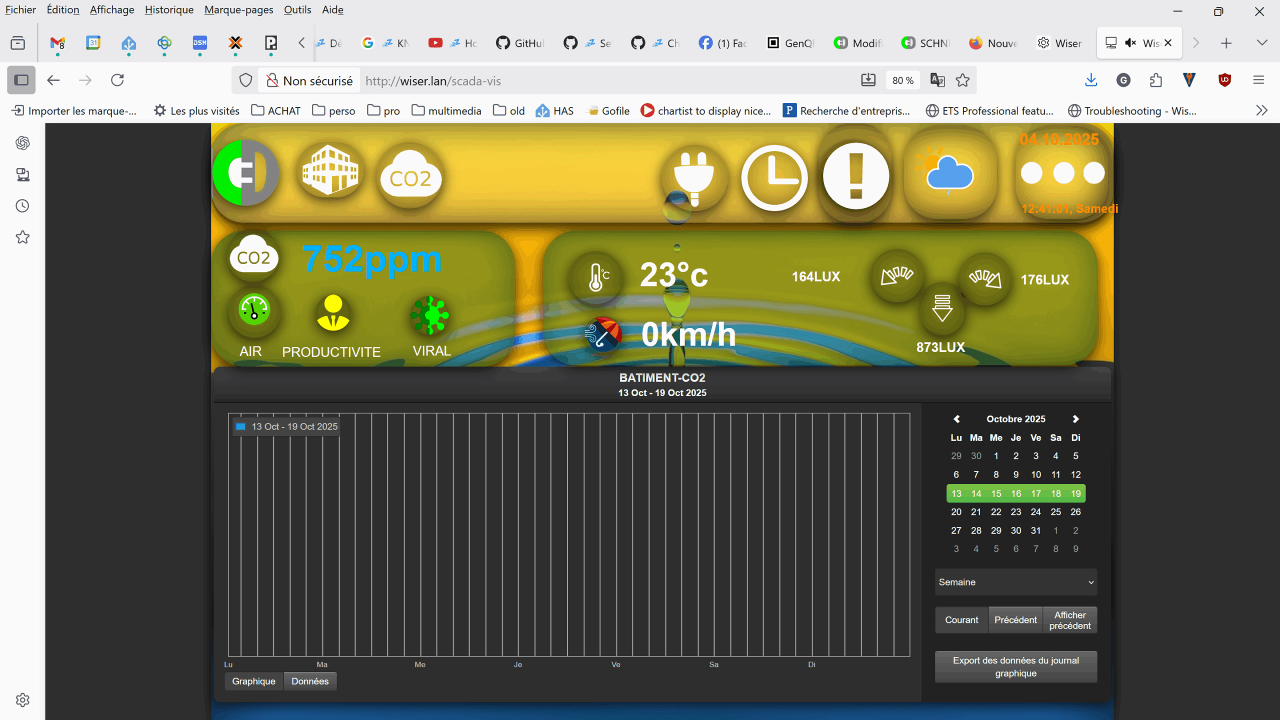Expand hidden bookmarks overflow chevron
The width and height of the screenshot is (1280, 720).
pos(1261,110)
